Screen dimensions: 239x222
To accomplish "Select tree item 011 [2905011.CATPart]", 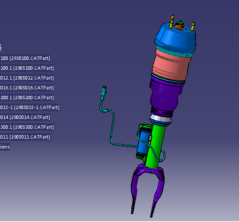I will [x=25, y=137].
